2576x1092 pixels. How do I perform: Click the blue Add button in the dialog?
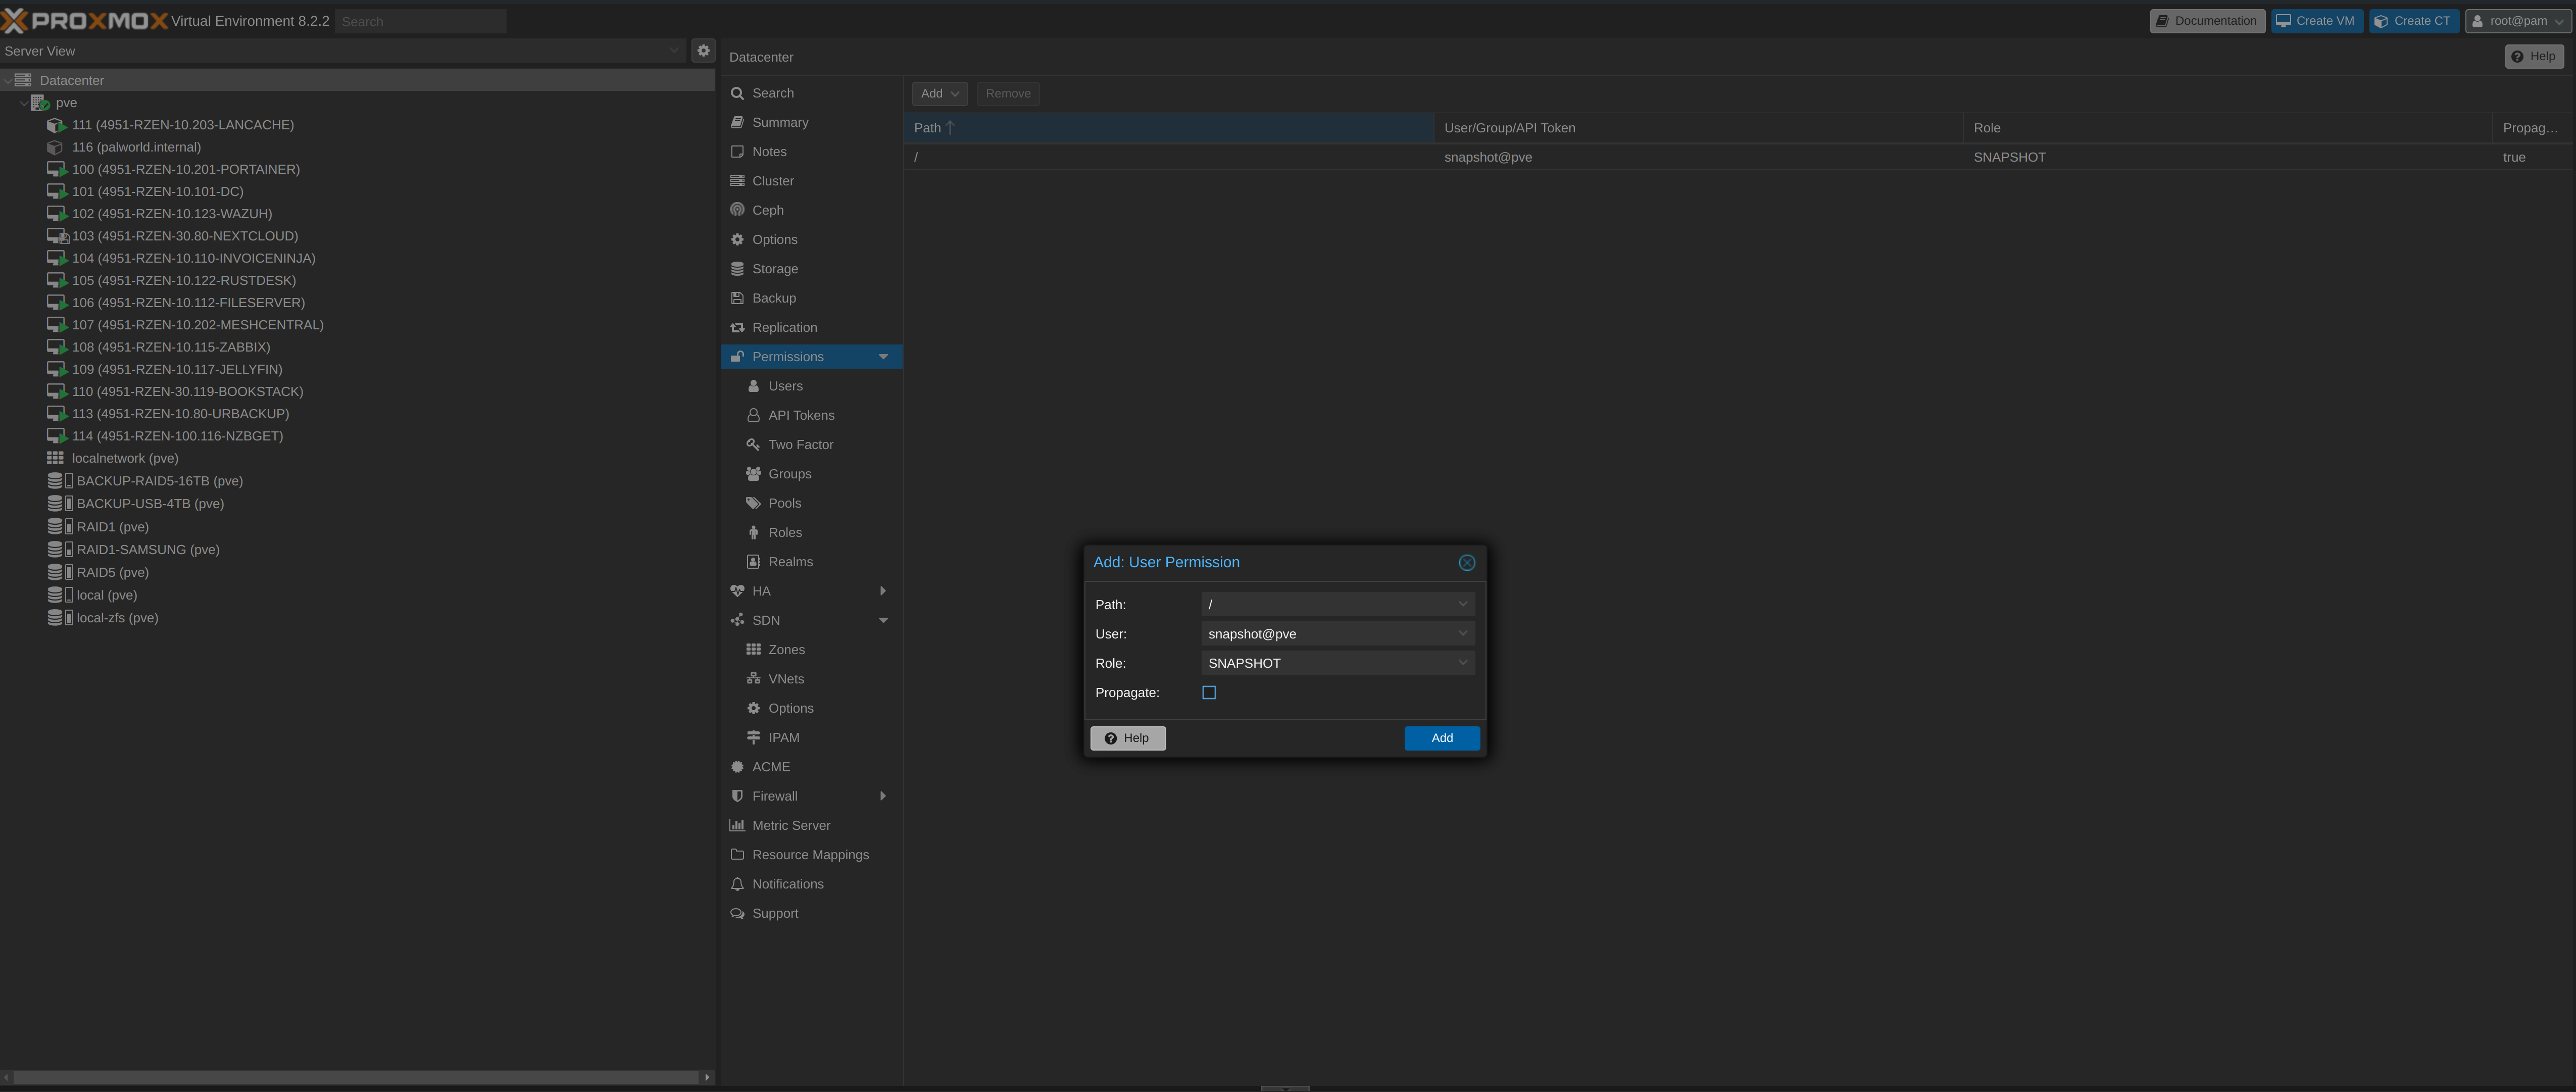(x=1441, y=738)
